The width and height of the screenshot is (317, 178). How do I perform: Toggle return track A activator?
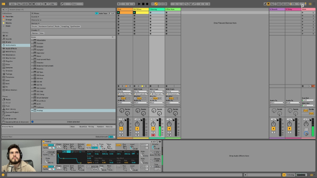274,129
